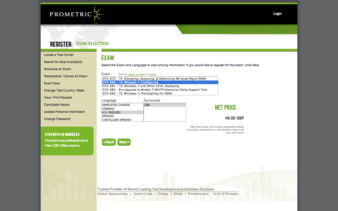Click the Back button
The image size is (338, 211).
click(109, 142)
